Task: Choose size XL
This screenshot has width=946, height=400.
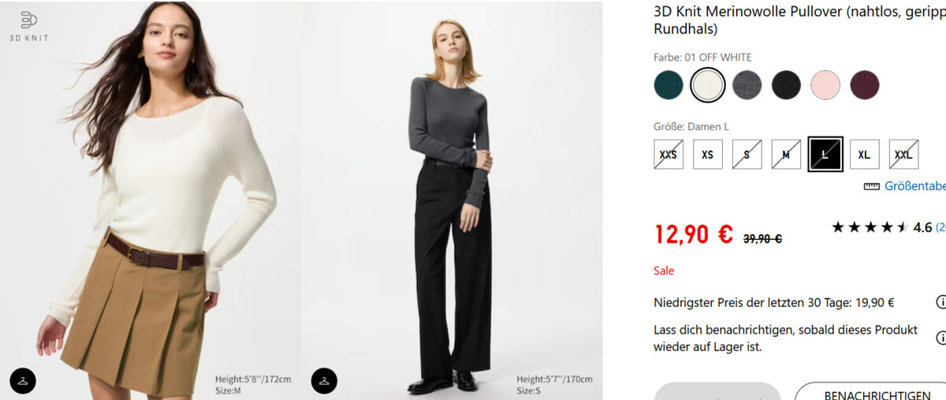Action: coord(864,154)
